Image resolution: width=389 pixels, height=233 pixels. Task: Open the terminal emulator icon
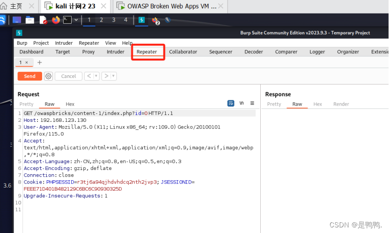(67, 20)
